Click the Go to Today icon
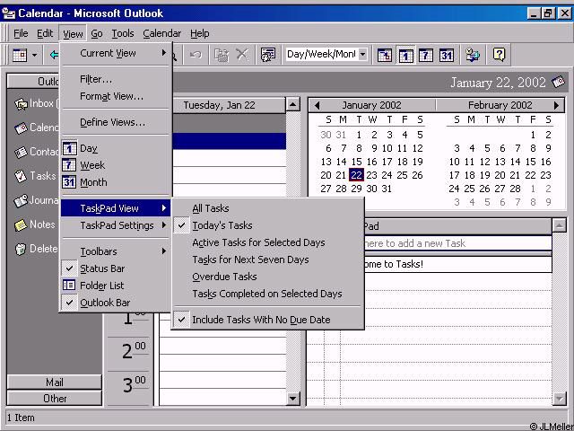 [385, 56]
